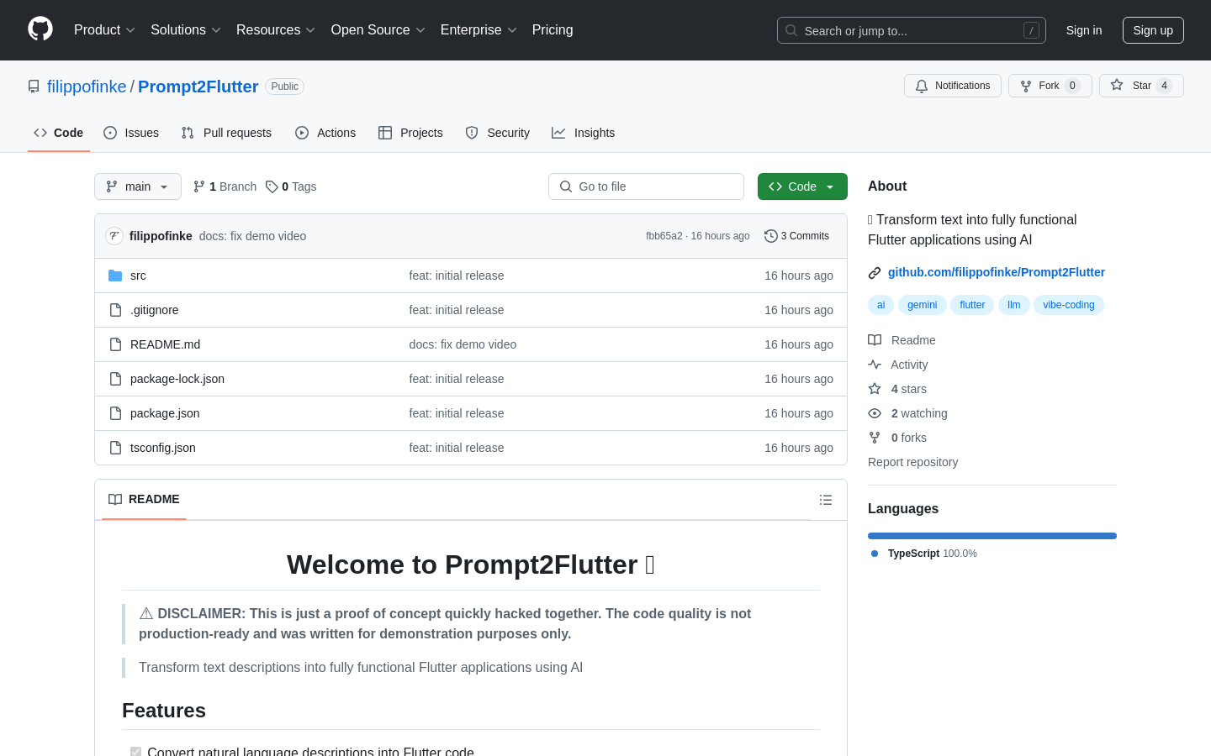
Task: Toggle the first Features checklist checkbox
Action: tap(135, 752)
